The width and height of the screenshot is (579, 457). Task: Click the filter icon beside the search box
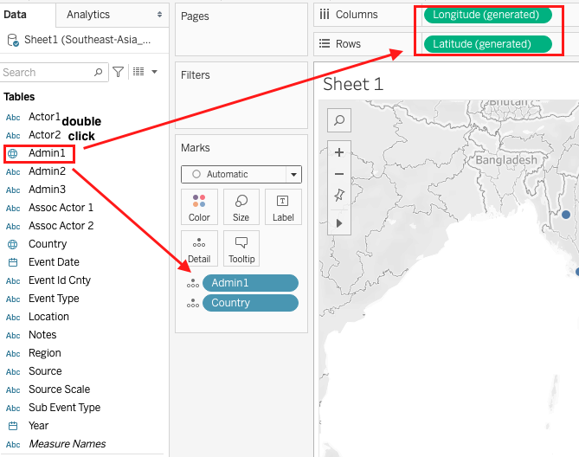(x=119, y=72)
